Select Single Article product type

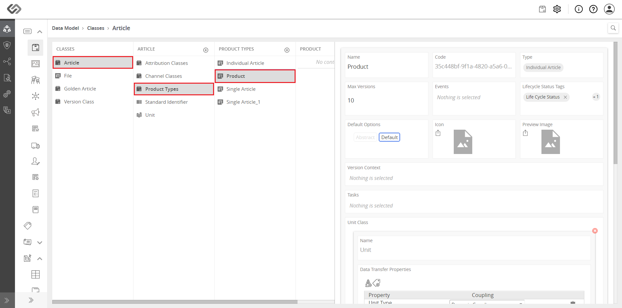[255, 89]
